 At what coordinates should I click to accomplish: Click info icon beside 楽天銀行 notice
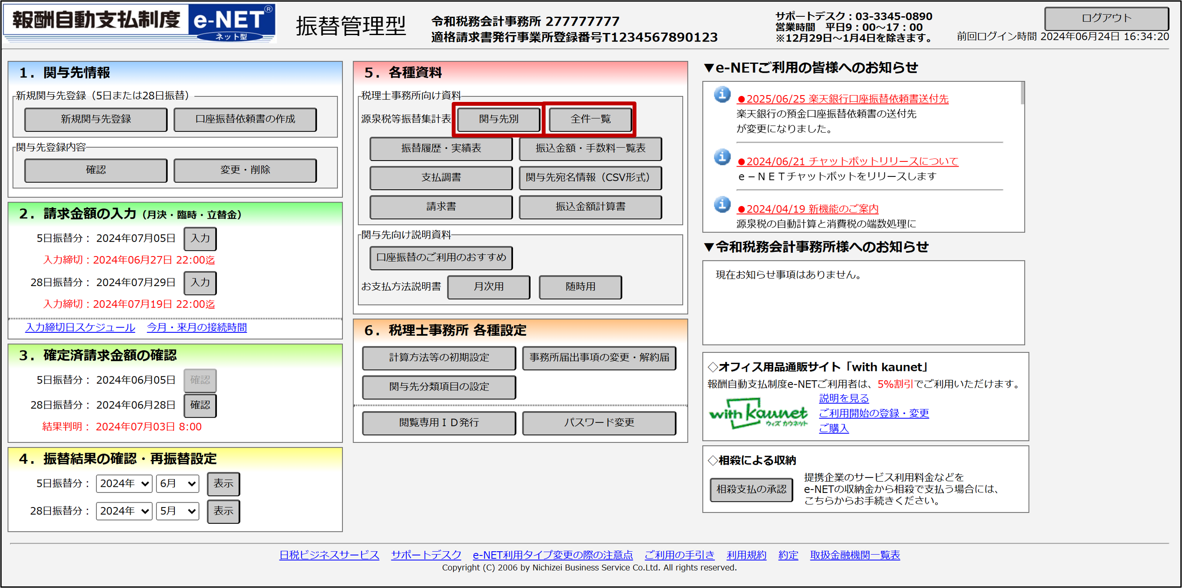[722, 95]
